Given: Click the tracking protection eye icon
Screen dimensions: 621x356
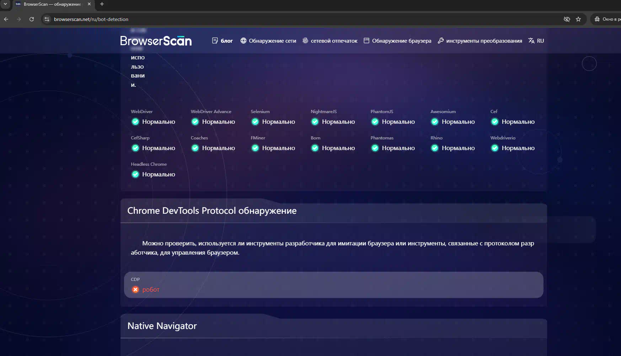Looking at the screenshot, I should (x=567, y=19).
